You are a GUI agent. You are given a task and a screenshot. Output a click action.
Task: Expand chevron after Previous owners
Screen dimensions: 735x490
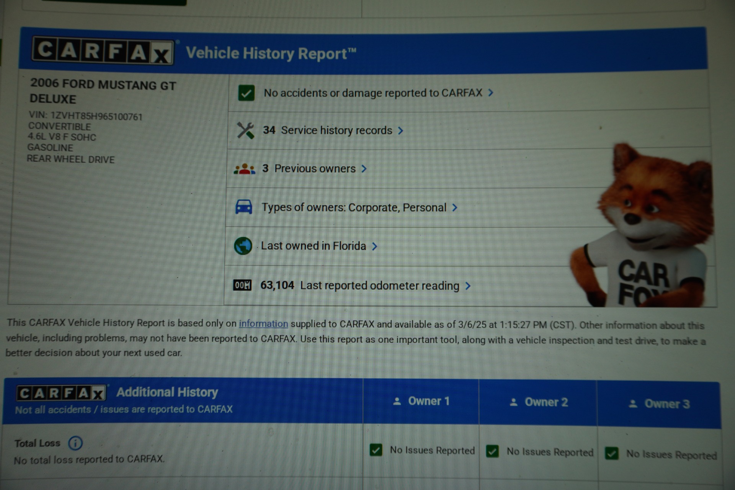pos(364,169)
